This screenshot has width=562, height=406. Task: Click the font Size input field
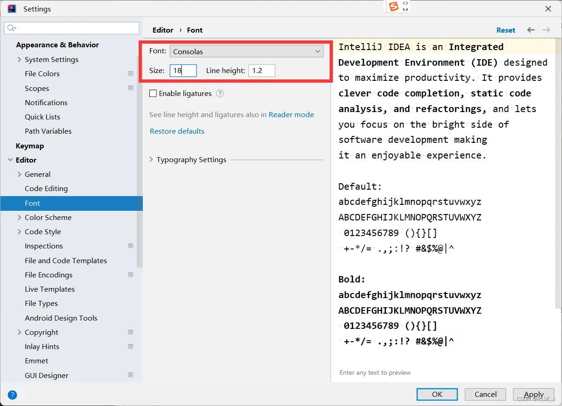tap(183, 71)
